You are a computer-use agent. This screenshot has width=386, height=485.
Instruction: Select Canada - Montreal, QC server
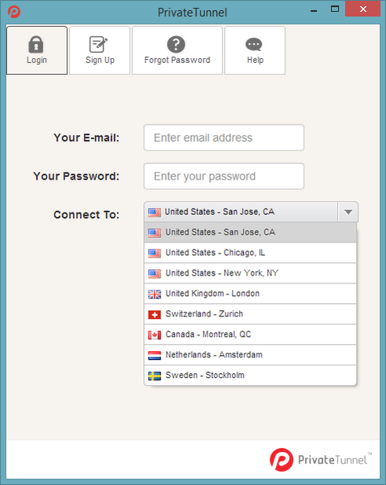(250, 335)
